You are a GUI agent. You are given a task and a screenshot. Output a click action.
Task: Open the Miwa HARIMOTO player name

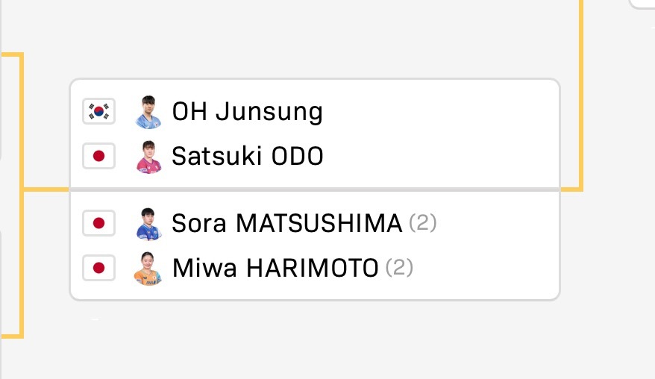click(275, 268)
